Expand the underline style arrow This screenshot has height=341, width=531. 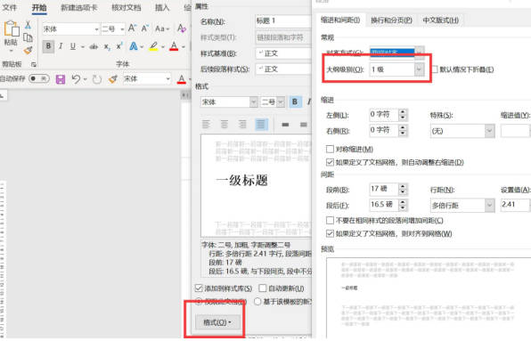[x=83, y=46]
